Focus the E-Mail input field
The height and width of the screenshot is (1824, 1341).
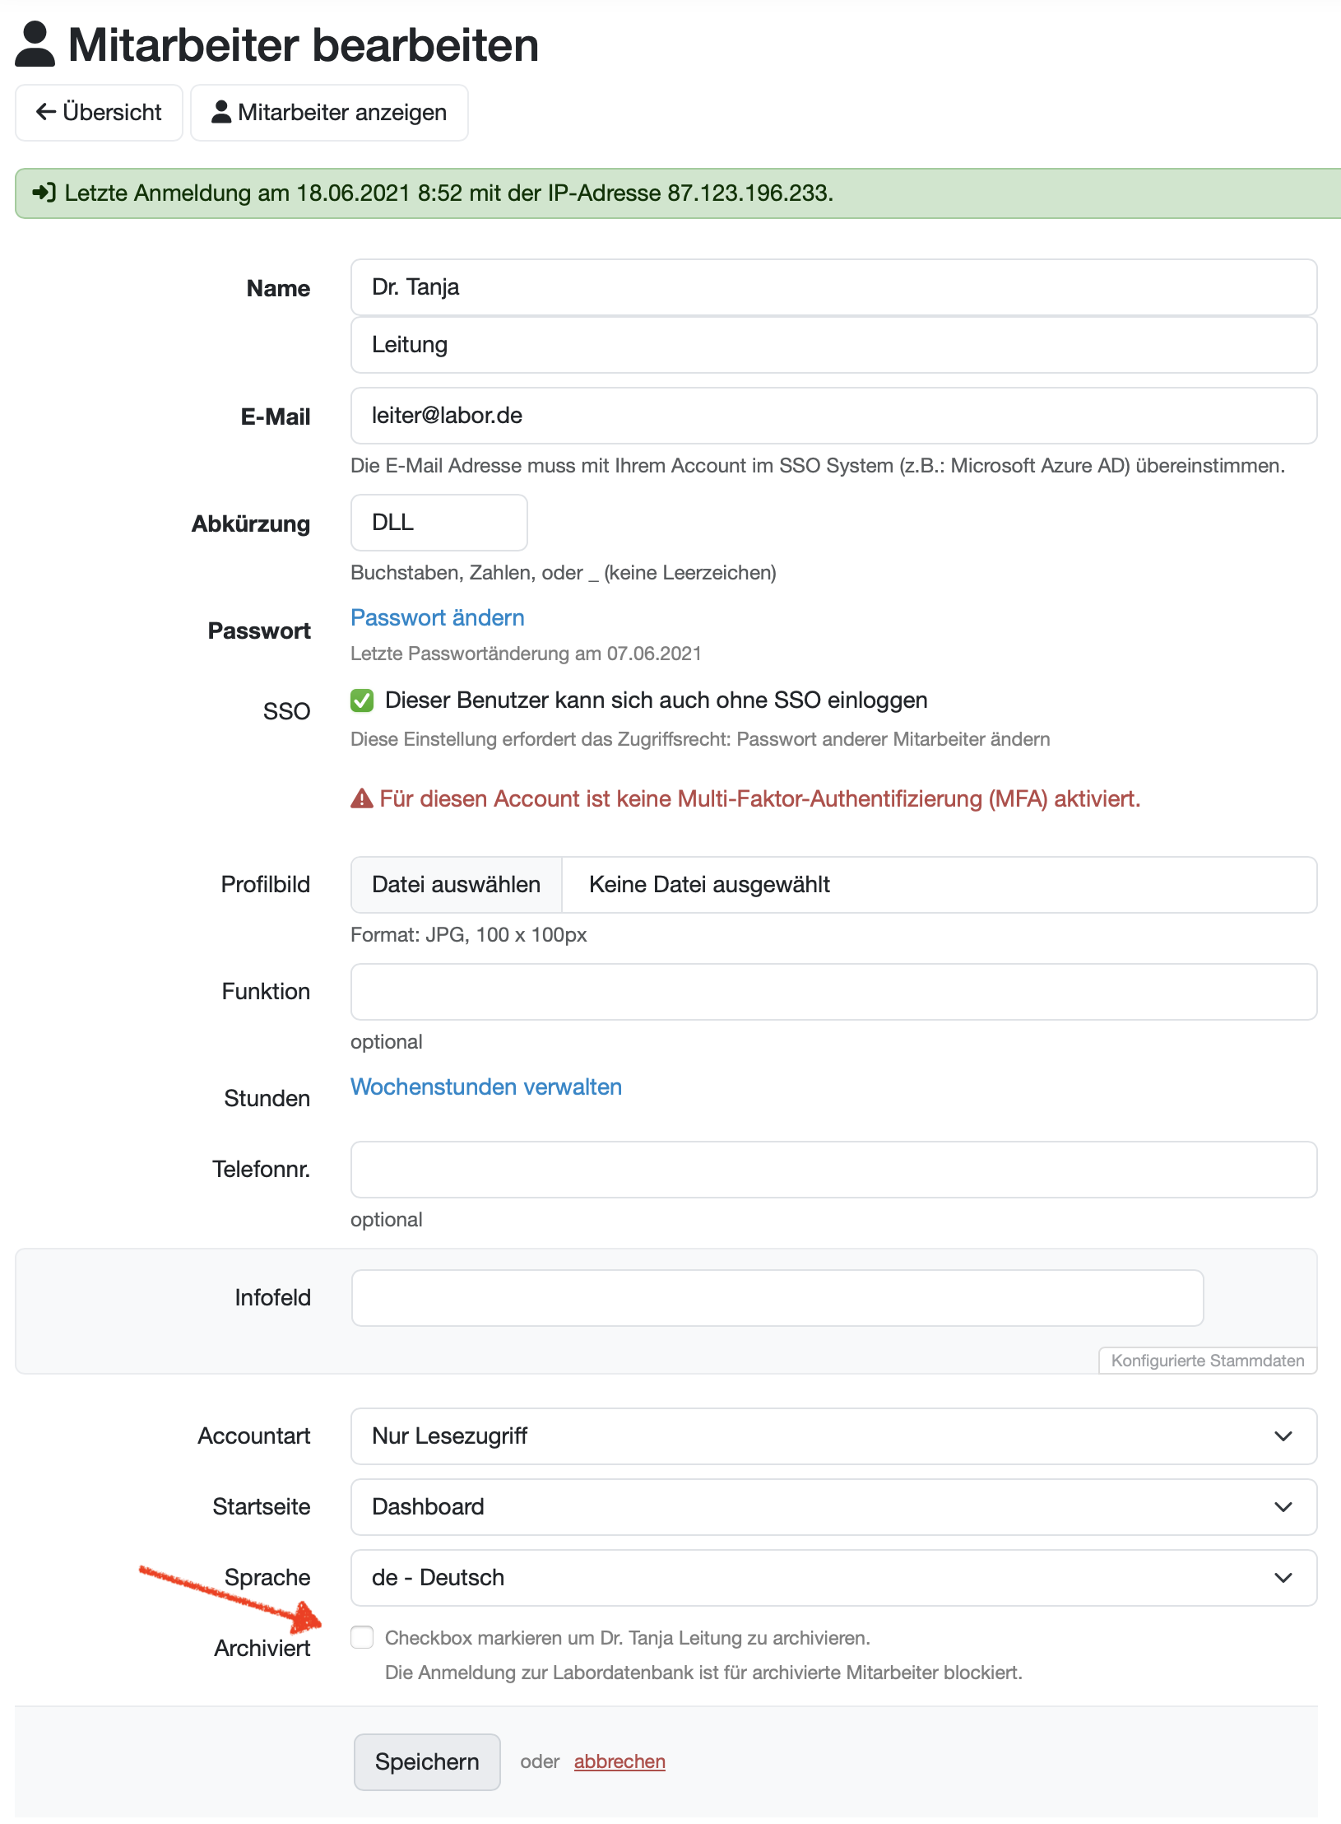833,416
